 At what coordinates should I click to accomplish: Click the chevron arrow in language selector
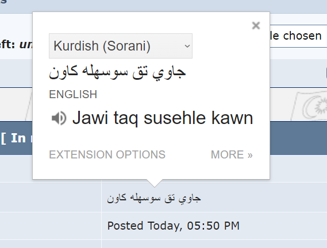[187, 46]
